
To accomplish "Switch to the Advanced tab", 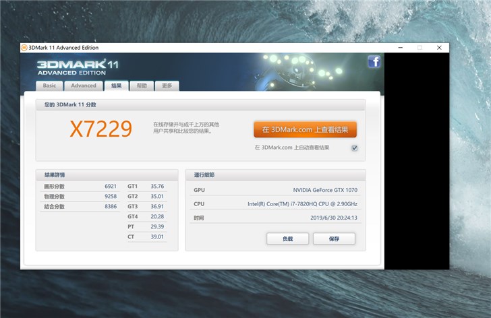I will coord(84,86).
